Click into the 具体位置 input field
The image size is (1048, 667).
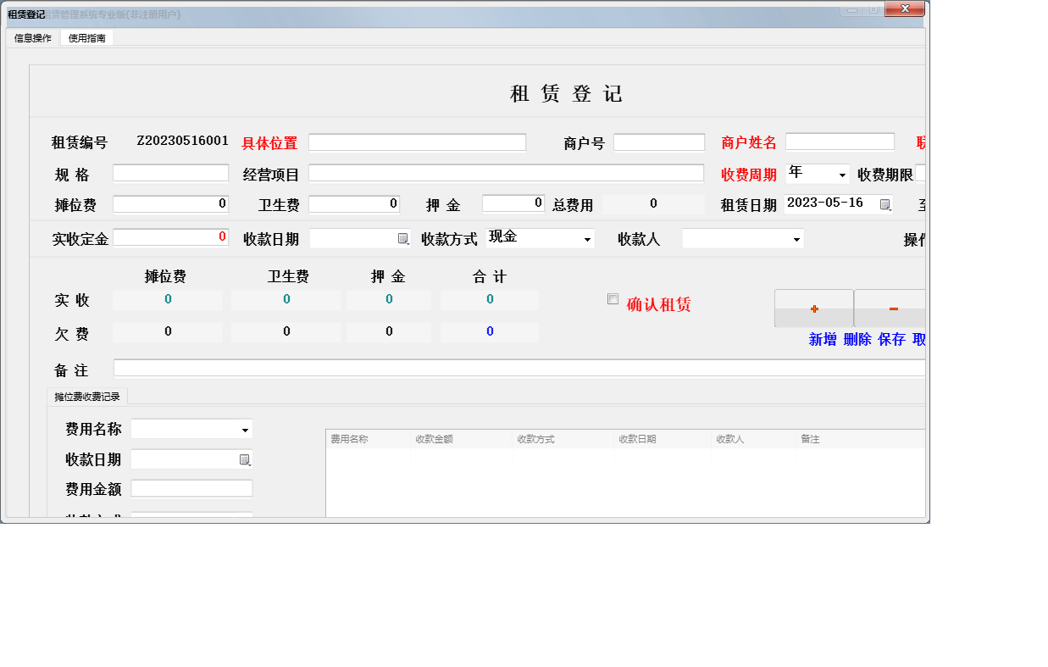coord(417,142)
